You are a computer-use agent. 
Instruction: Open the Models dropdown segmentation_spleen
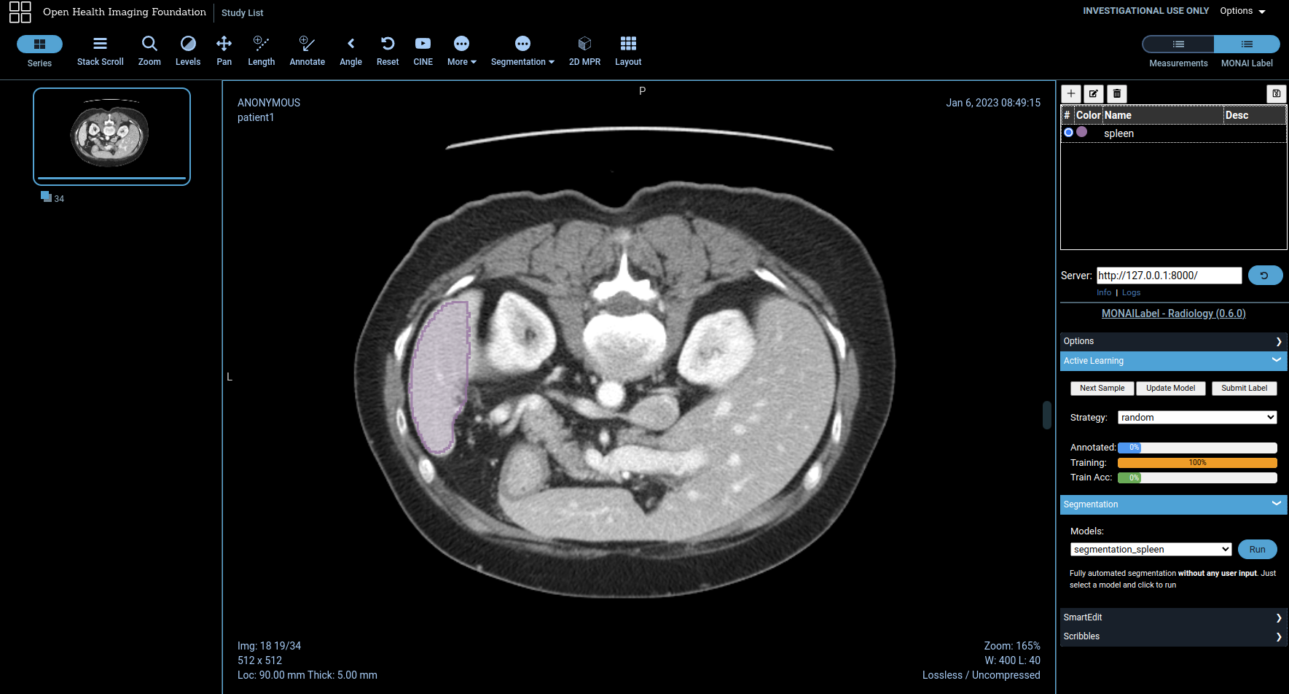(1151, 550)
